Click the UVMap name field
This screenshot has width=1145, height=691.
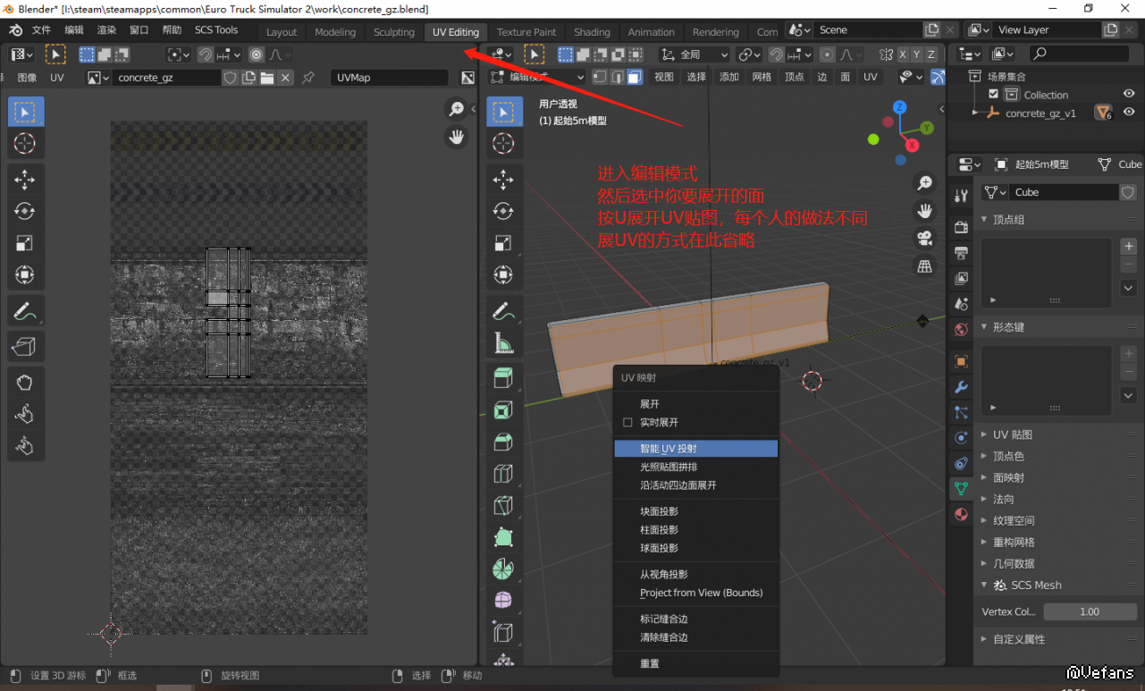(x=389, y=78)
